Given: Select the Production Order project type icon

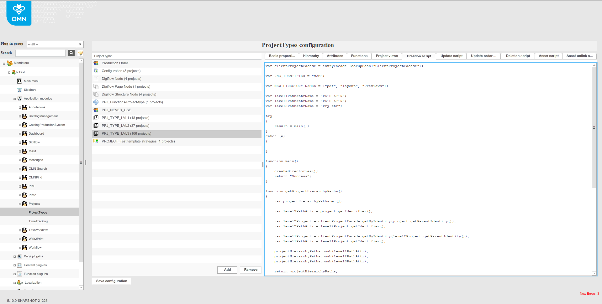Looking at the screenshot, I should (96, 63).
